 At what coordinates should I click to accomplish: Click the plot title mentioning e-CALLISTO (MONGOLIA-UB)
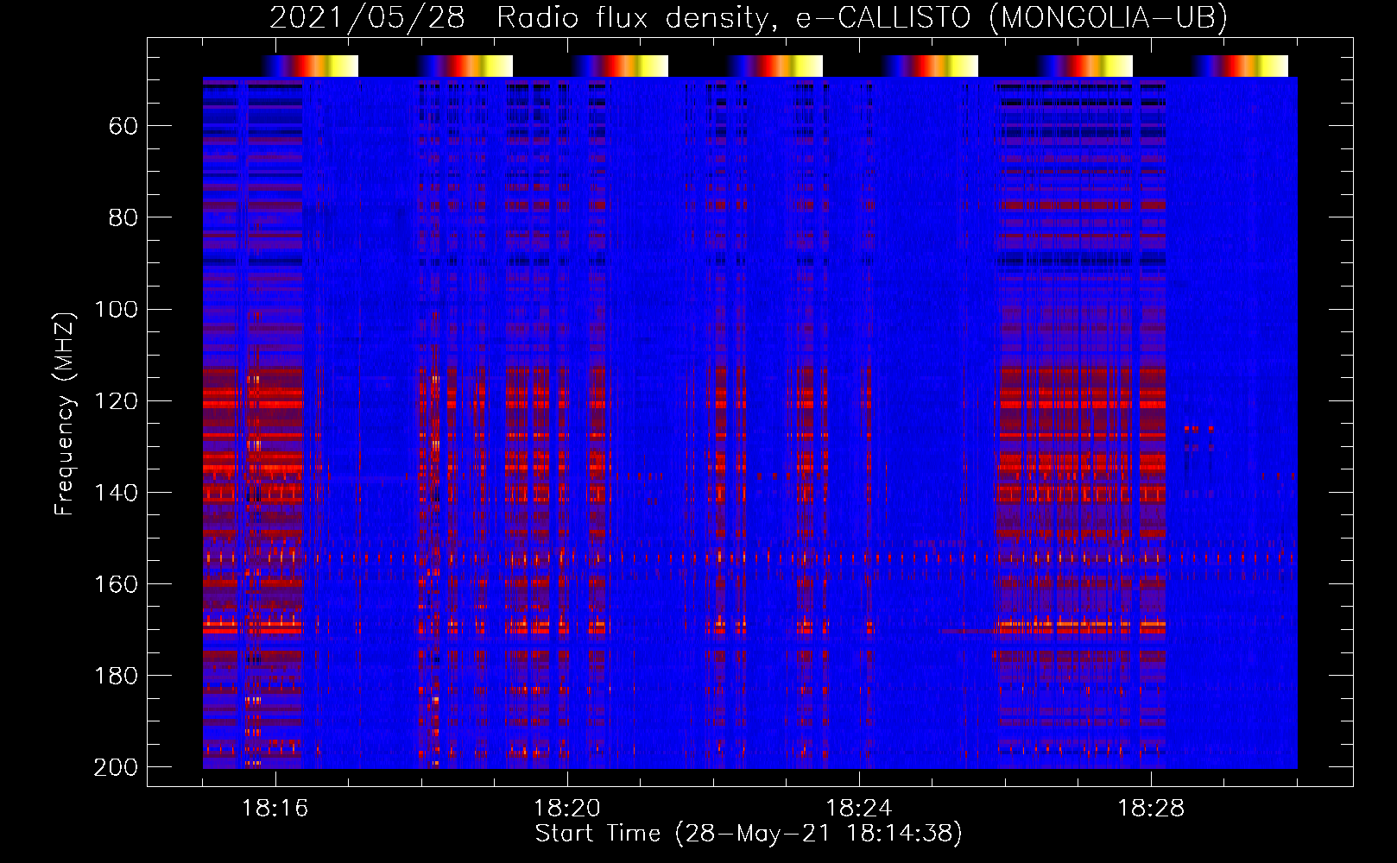pos(748,18)
